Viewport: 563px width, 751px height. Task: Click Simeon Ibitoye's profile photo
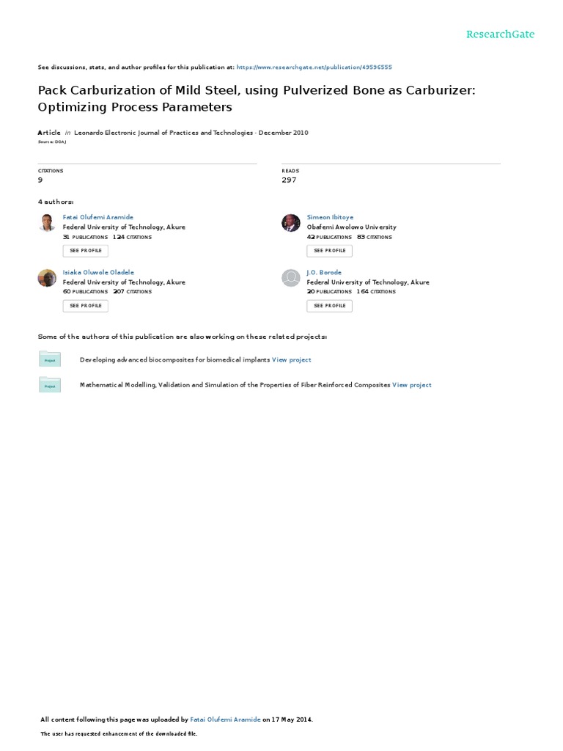(x=291, y=223)
